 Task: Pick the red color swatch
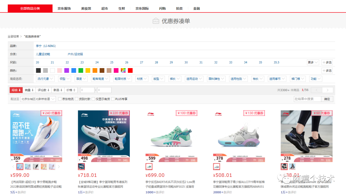[130, 70]
